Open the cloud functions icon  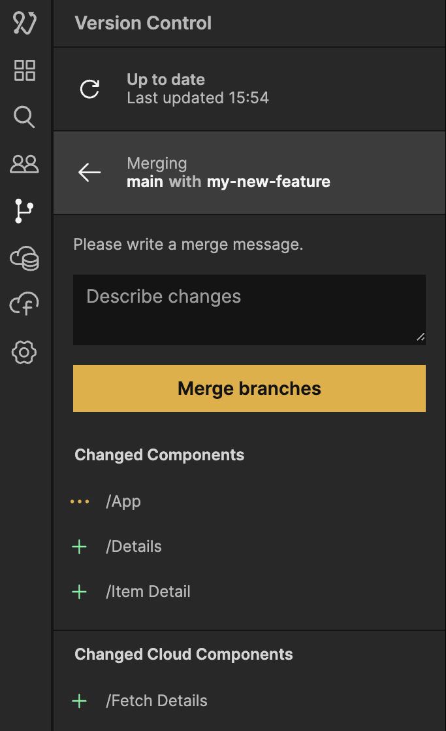[x=25, y=305]
